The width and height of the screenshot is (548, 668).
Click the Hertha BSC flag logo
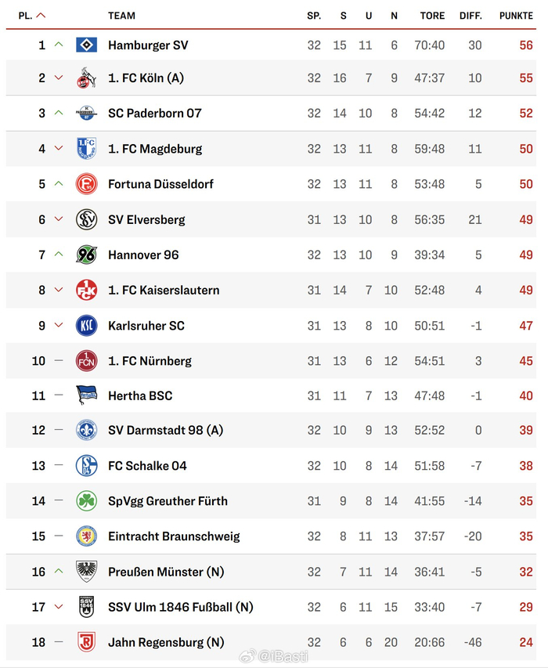pos(86,395)
